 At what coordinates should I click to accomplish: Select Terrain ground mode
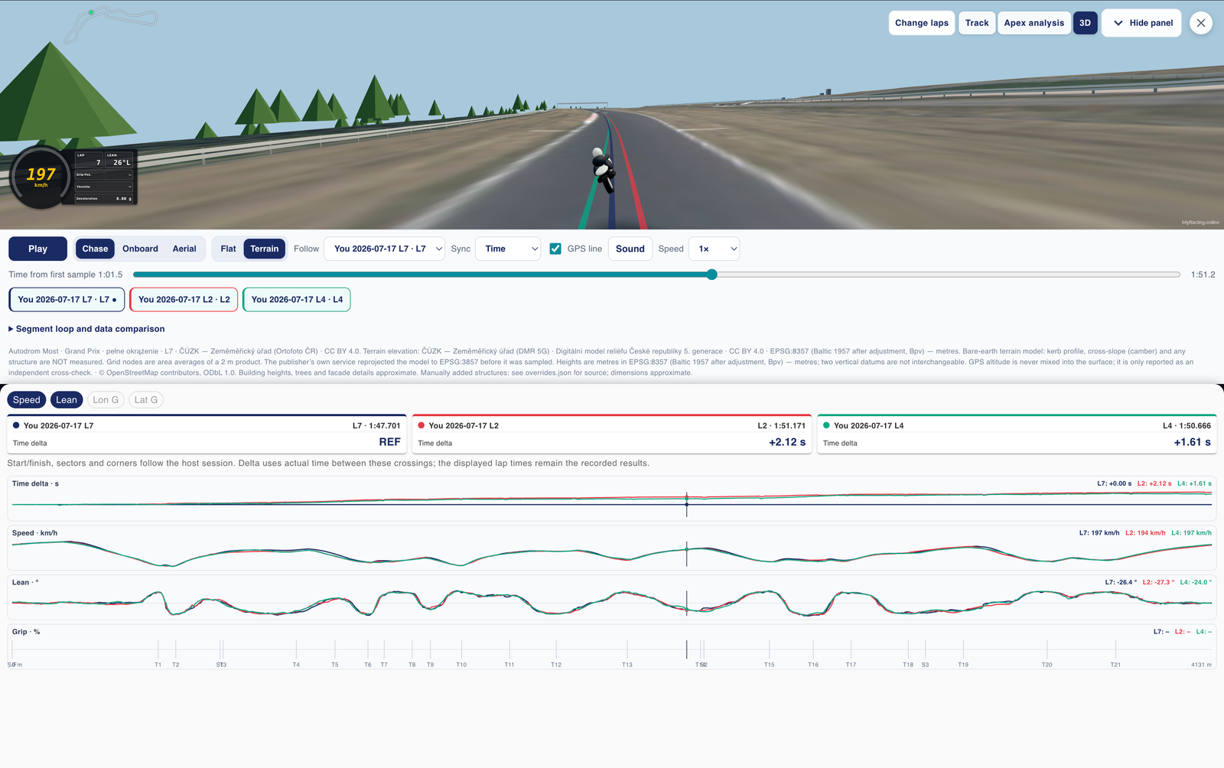[264, 249]
